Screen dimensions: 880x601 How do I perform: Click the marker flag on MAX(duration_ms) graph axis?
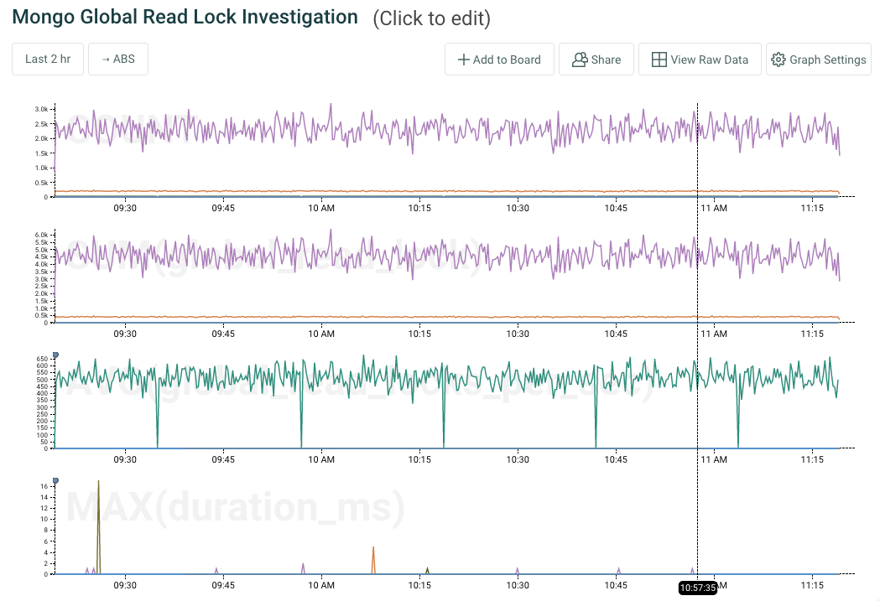click(55, 480)
